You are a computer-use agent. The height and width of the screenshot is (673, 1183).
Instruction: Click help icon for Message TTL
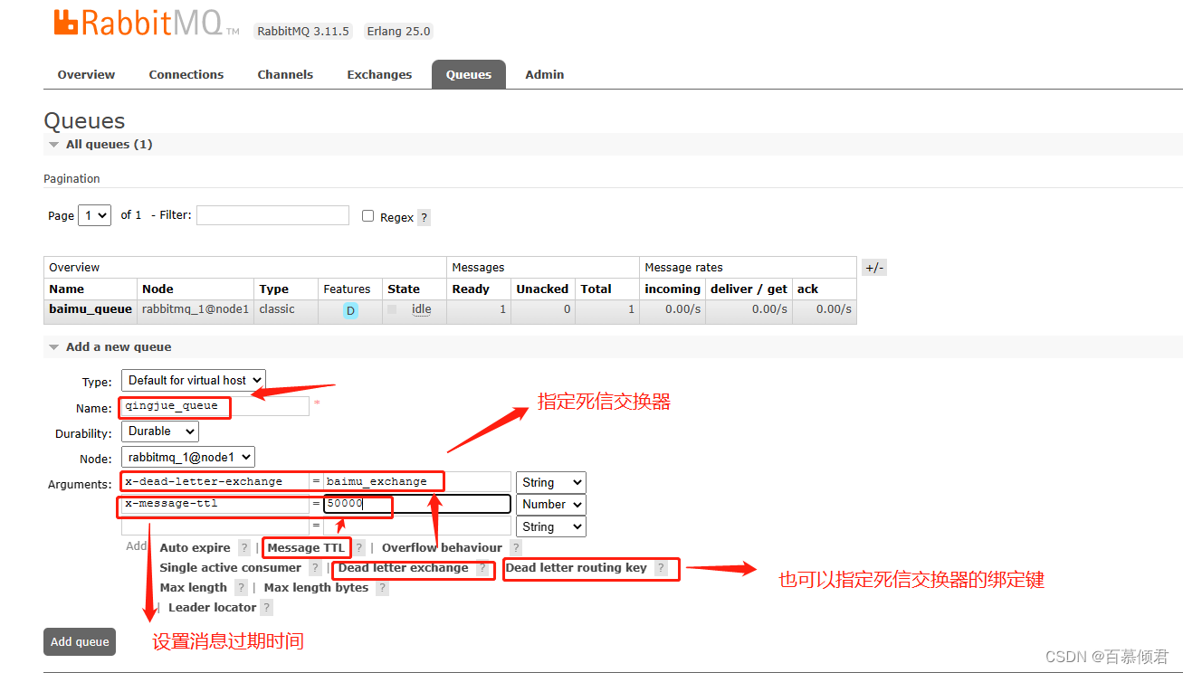pyautogui.click(x=359, y=547)
